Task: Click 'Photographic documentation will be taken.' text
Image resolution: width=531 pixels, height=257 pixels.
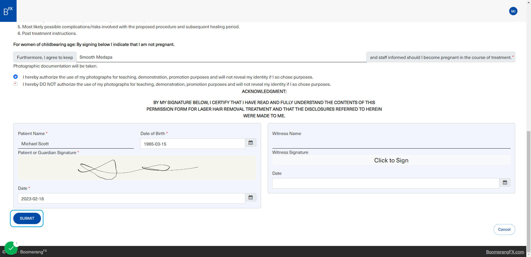Action: [55, 66]
